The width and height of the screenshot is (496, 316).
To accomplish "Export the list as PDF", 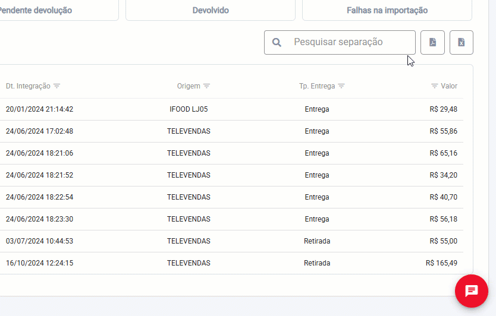I will point(432,42).
